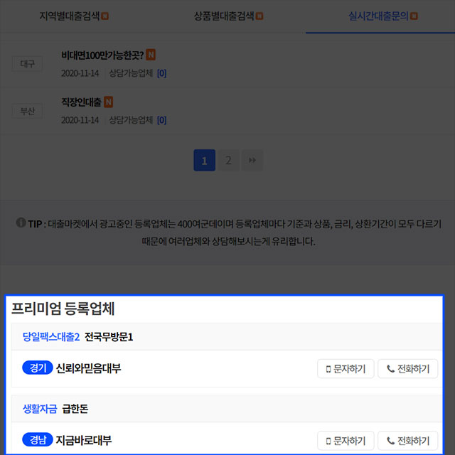455x455 pixels.
Task: Click the info icon before TIP
Action: [21, 223]
